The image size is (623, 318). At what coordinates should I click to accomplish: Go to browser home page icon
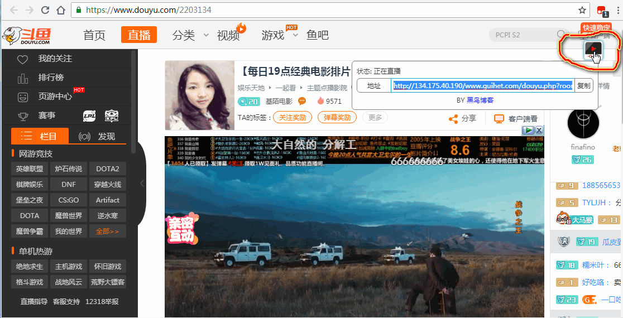[x=60, y=10]
